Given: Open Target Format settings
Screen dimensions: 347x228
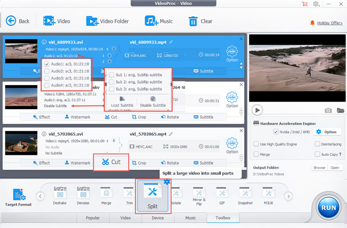Looking at the screenshot, I should tap(19, 197).
